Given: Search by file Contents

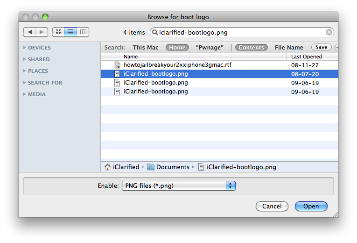Looking at the screenshot, I should pos(251,47).
